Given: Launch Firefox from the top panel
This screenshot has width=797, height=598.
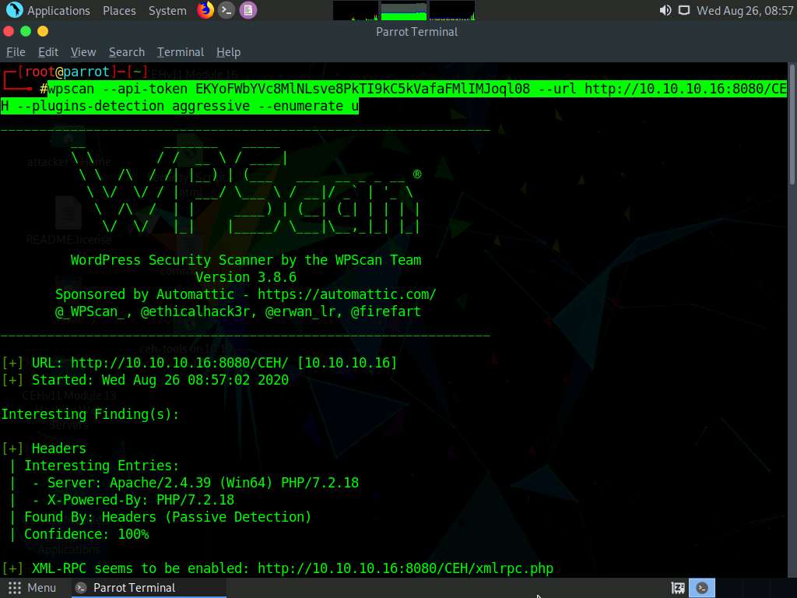Looking at the screenshot, I should point(205,10).
